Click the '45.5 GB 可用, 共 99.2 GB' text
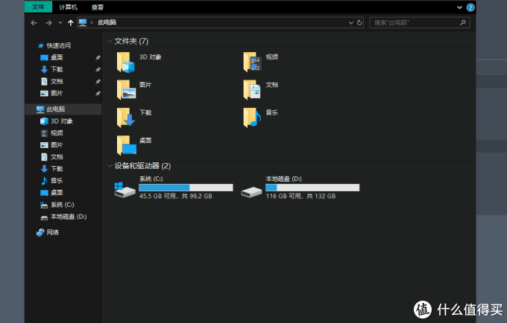Viewport: 507px width, 323px height. [x=175, y=196]
